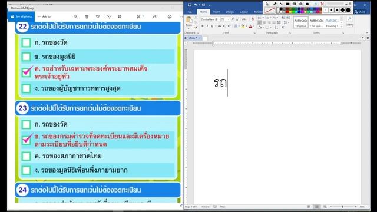
Task: Select the Format Painter brush in Word
Action: 196,27
